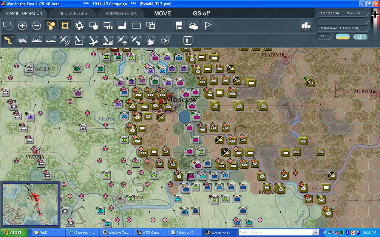Open the Windows Ta... taskbar item
Image resolution: width=380 pixels, height=237 pixels.
coord(116,233)
